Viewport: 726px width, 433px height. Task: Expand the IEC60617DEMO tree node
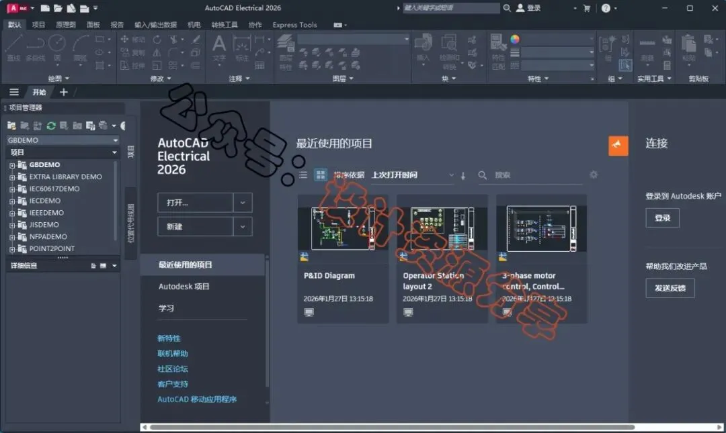(x=12, y=189)
